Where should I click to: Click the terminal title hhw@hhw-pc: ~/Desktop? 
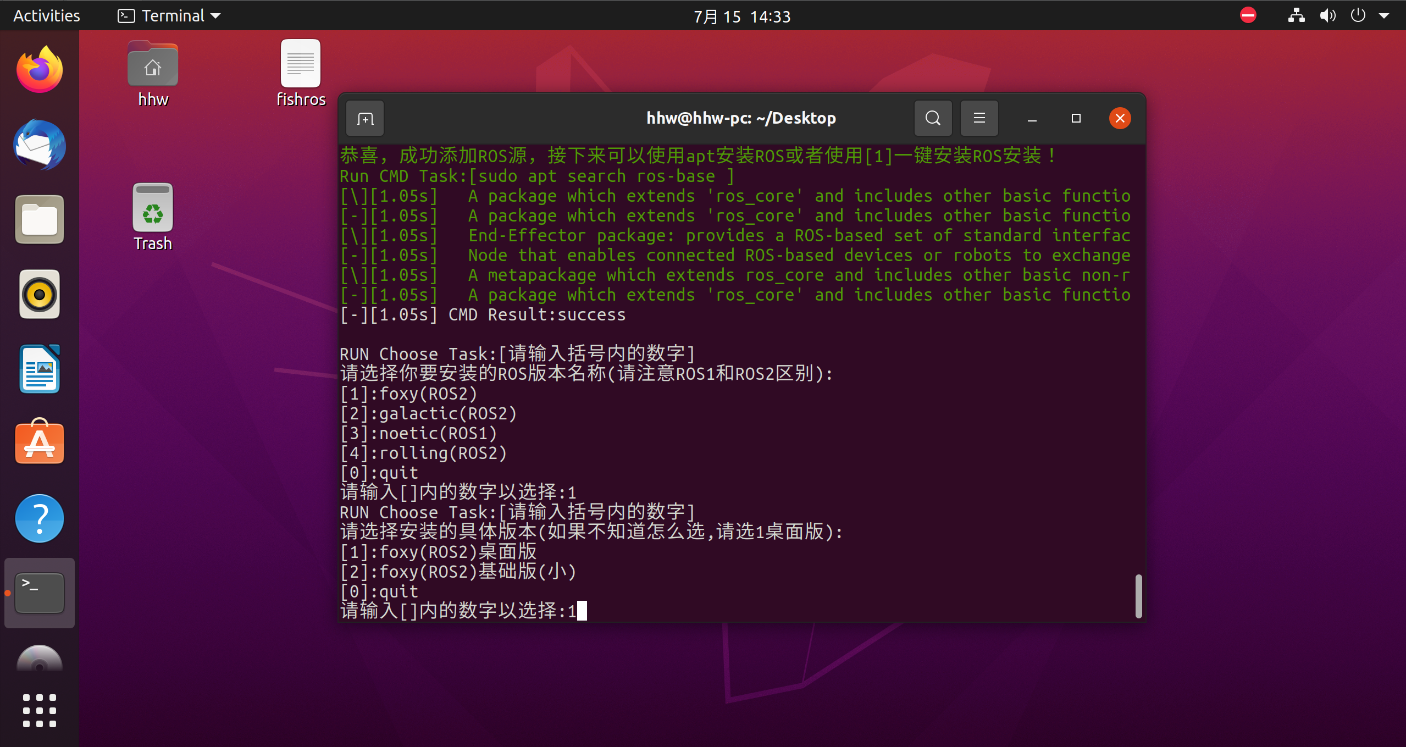[x=741, y=118]
